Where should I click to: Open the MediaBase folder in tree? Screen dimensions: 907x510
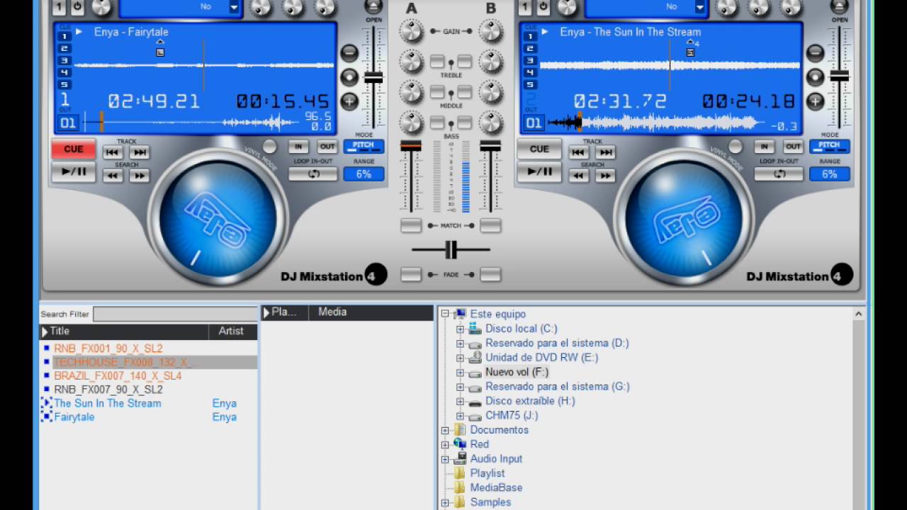[x=496, y=487]
